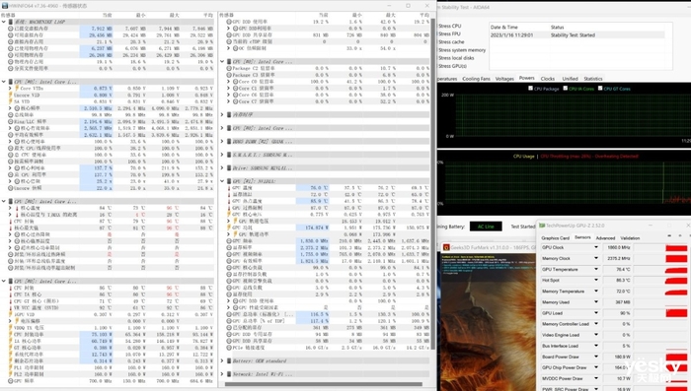Image resolution: width=691 pixels, height=391 pixels.
Task: Expand the S.M.A.R.T. Samsung section
Action: tap(222, 155)
